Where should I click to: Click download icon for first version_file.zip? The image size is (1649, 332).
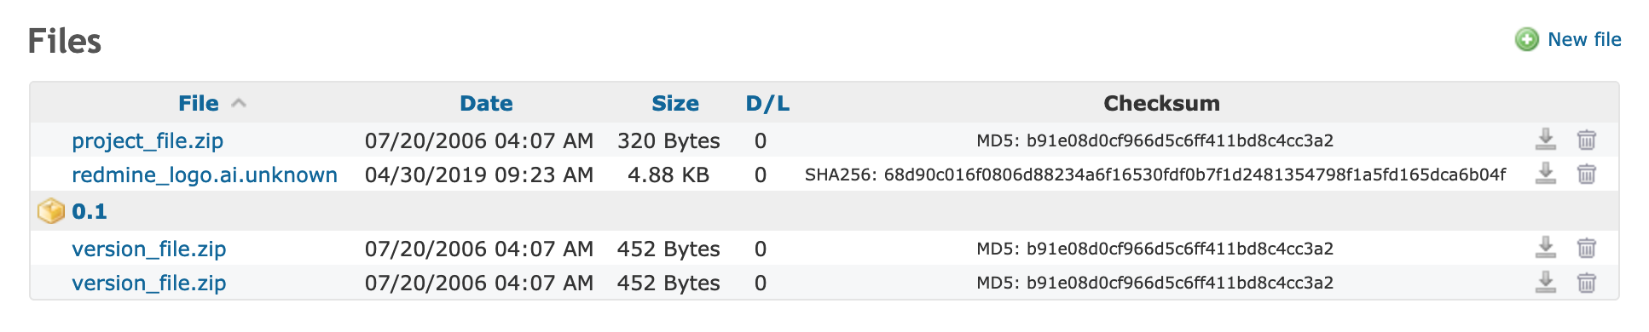coord(1545,248)
